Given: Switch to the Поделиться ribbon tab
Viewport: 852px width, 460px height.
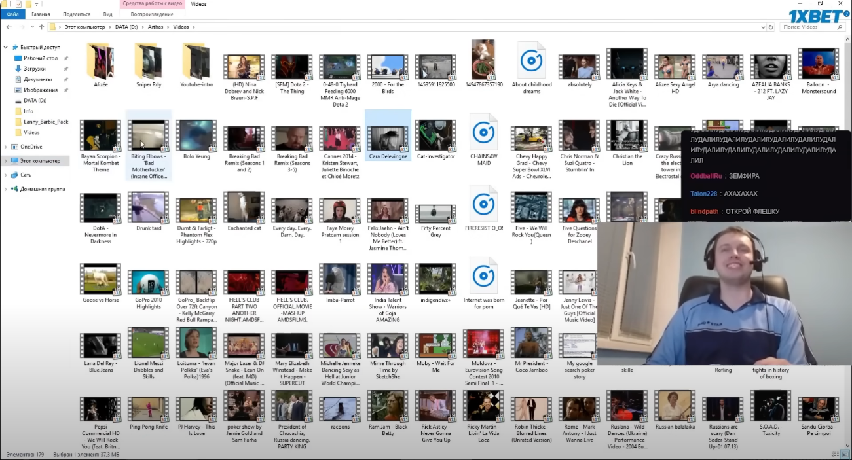Looking at the screenshot, I should pyautogui.click(x=77, y=14).
